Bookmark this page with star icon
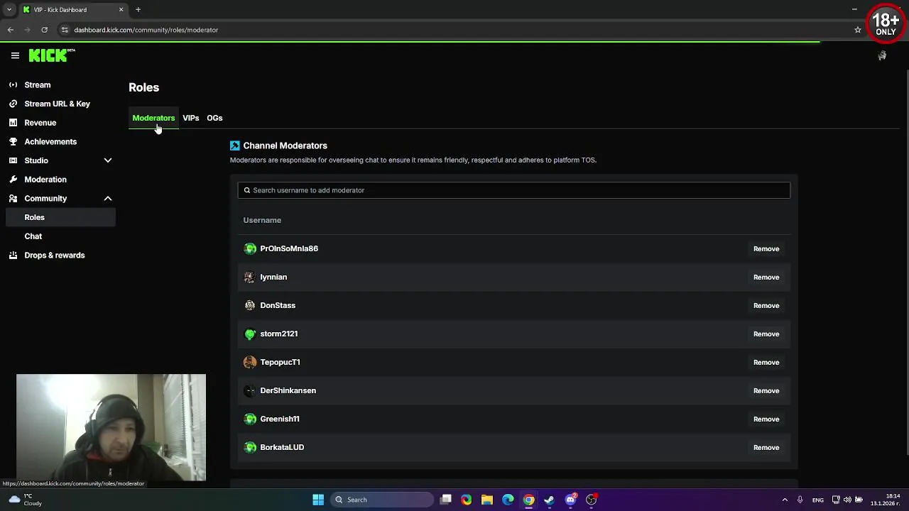Viewport: 909px width, 511px height. 858,30
